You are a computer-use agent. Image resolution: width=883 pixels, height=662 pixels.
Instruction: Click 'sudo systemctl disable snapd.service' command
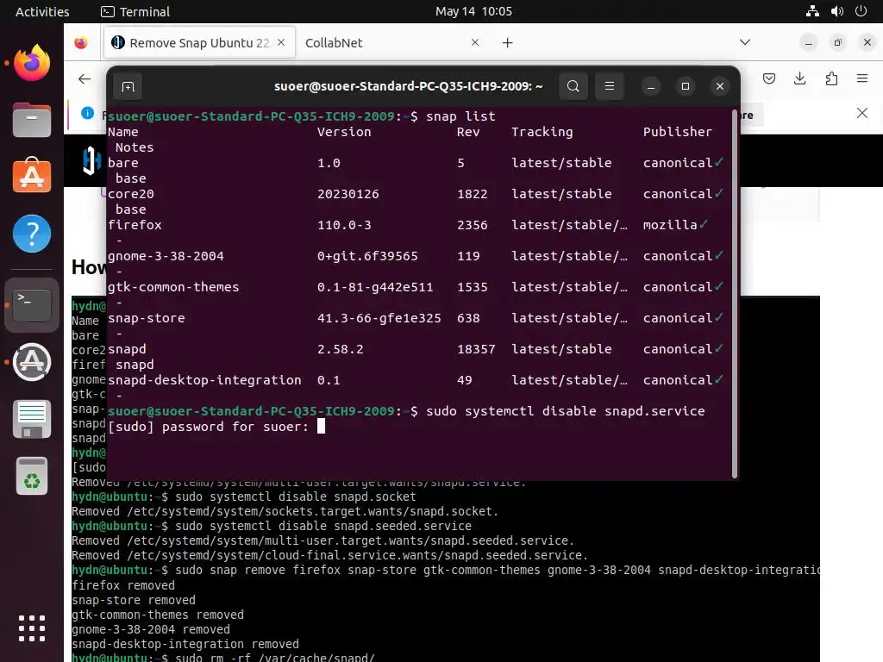[566, 411]
